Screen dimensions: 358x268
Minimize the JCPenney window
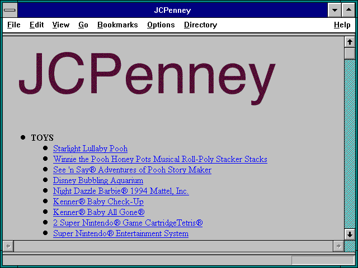tap(335, 10)
